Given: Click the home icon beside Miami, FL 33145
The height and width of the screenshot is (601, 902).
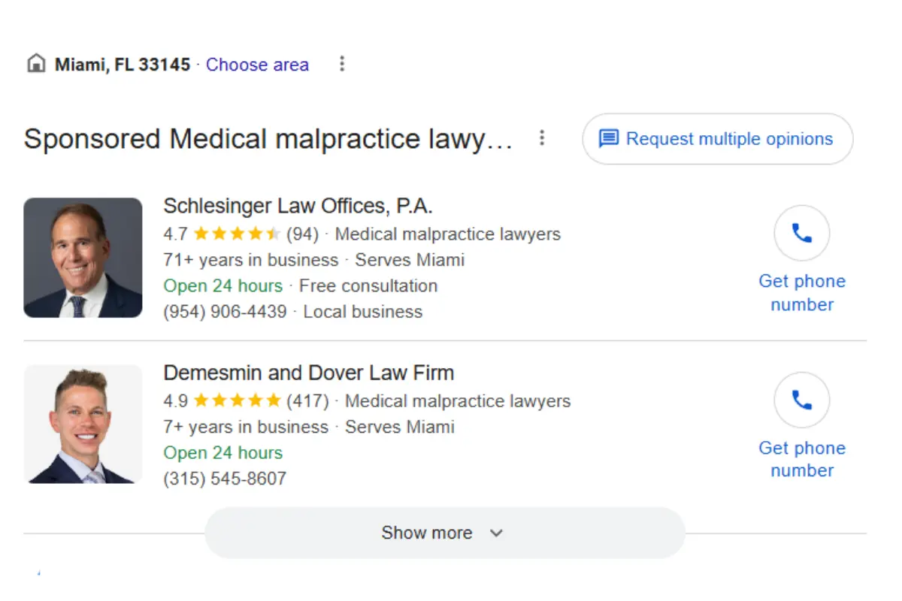Looking at the screenshot, I should (35, 64).
